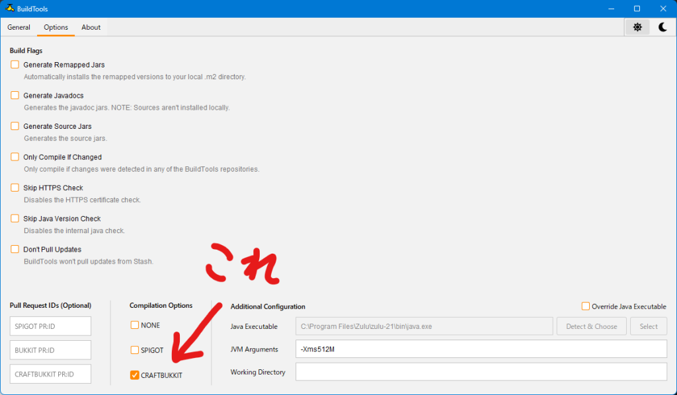Viewport: 677px width, 395px height.
Task: Enable Skip HTTPS Check
Action: click(x=15, y=188)
